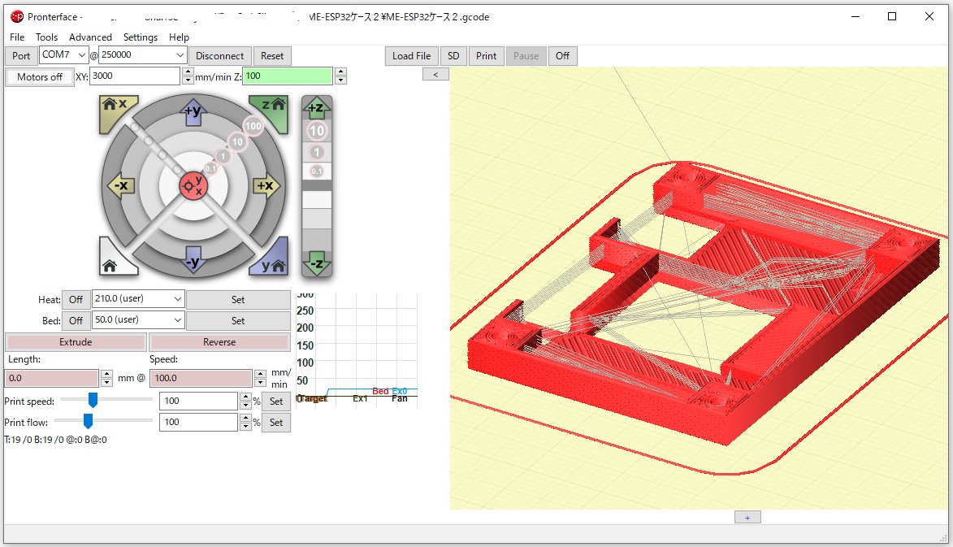Image resolution: width=953 pixels, height=547 pixels.
Task: Open the 210.0 heat temperature dropdown
Action: [178, 299]
